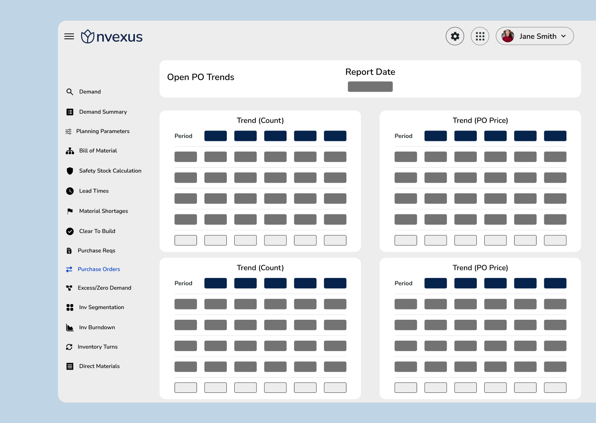This screenshot has width=596, height=423.
Task: Click the Inventory Turns refresh icon
Action: click(x=69, y=347)
